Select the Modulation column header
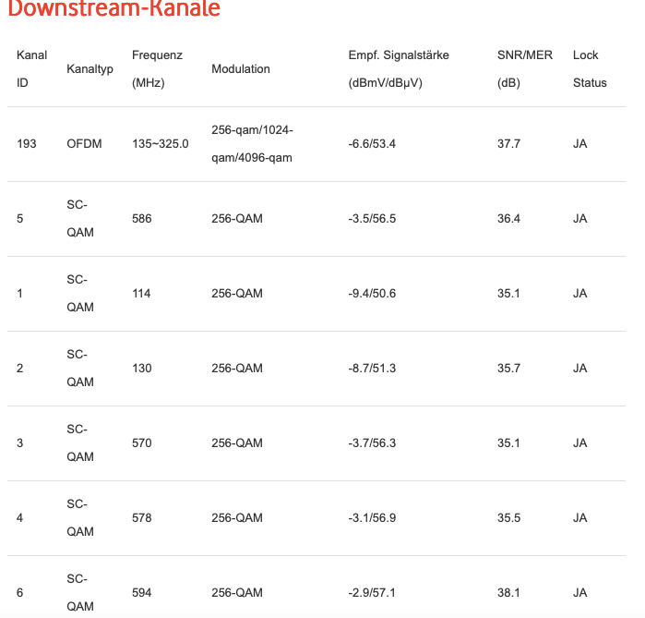The width and height of the screenshot is (645, 618). (x=241, y=68)
